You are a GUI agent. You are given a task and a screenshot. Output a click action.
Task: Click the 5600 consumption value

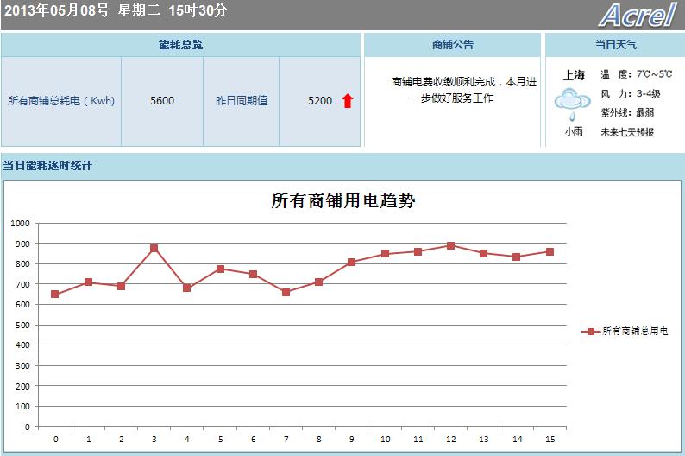click(162, 101)
